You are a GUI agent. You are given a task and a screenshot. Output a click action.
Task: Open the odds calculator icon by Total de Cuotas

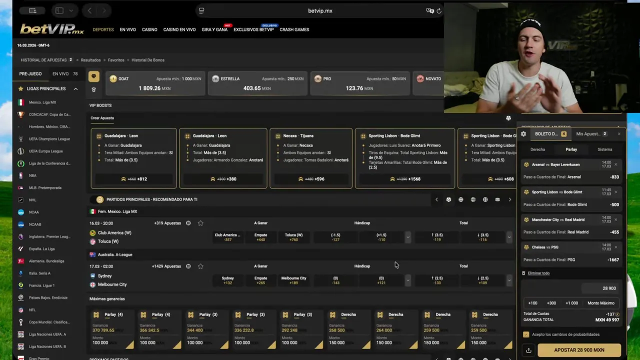(x=617, y=314)
